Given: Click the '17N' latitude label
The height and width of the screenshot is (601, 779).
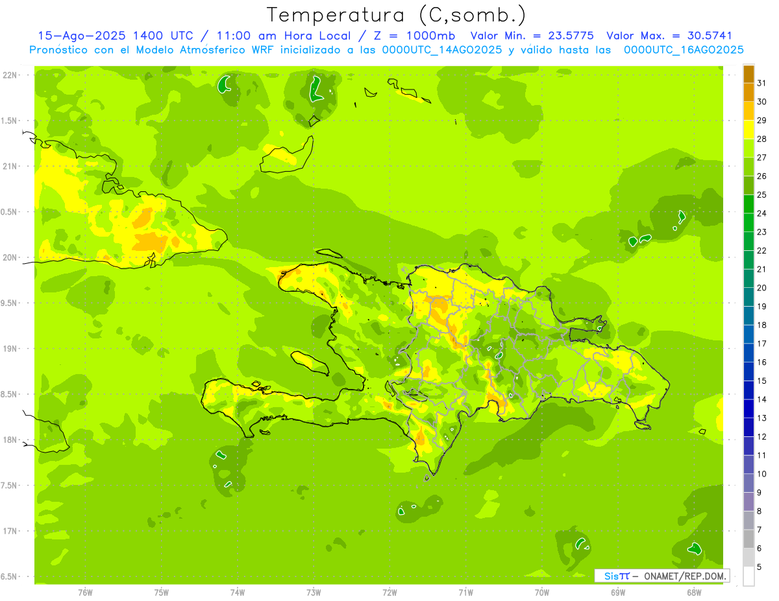Looking at the screenshot, I should 10,531.
